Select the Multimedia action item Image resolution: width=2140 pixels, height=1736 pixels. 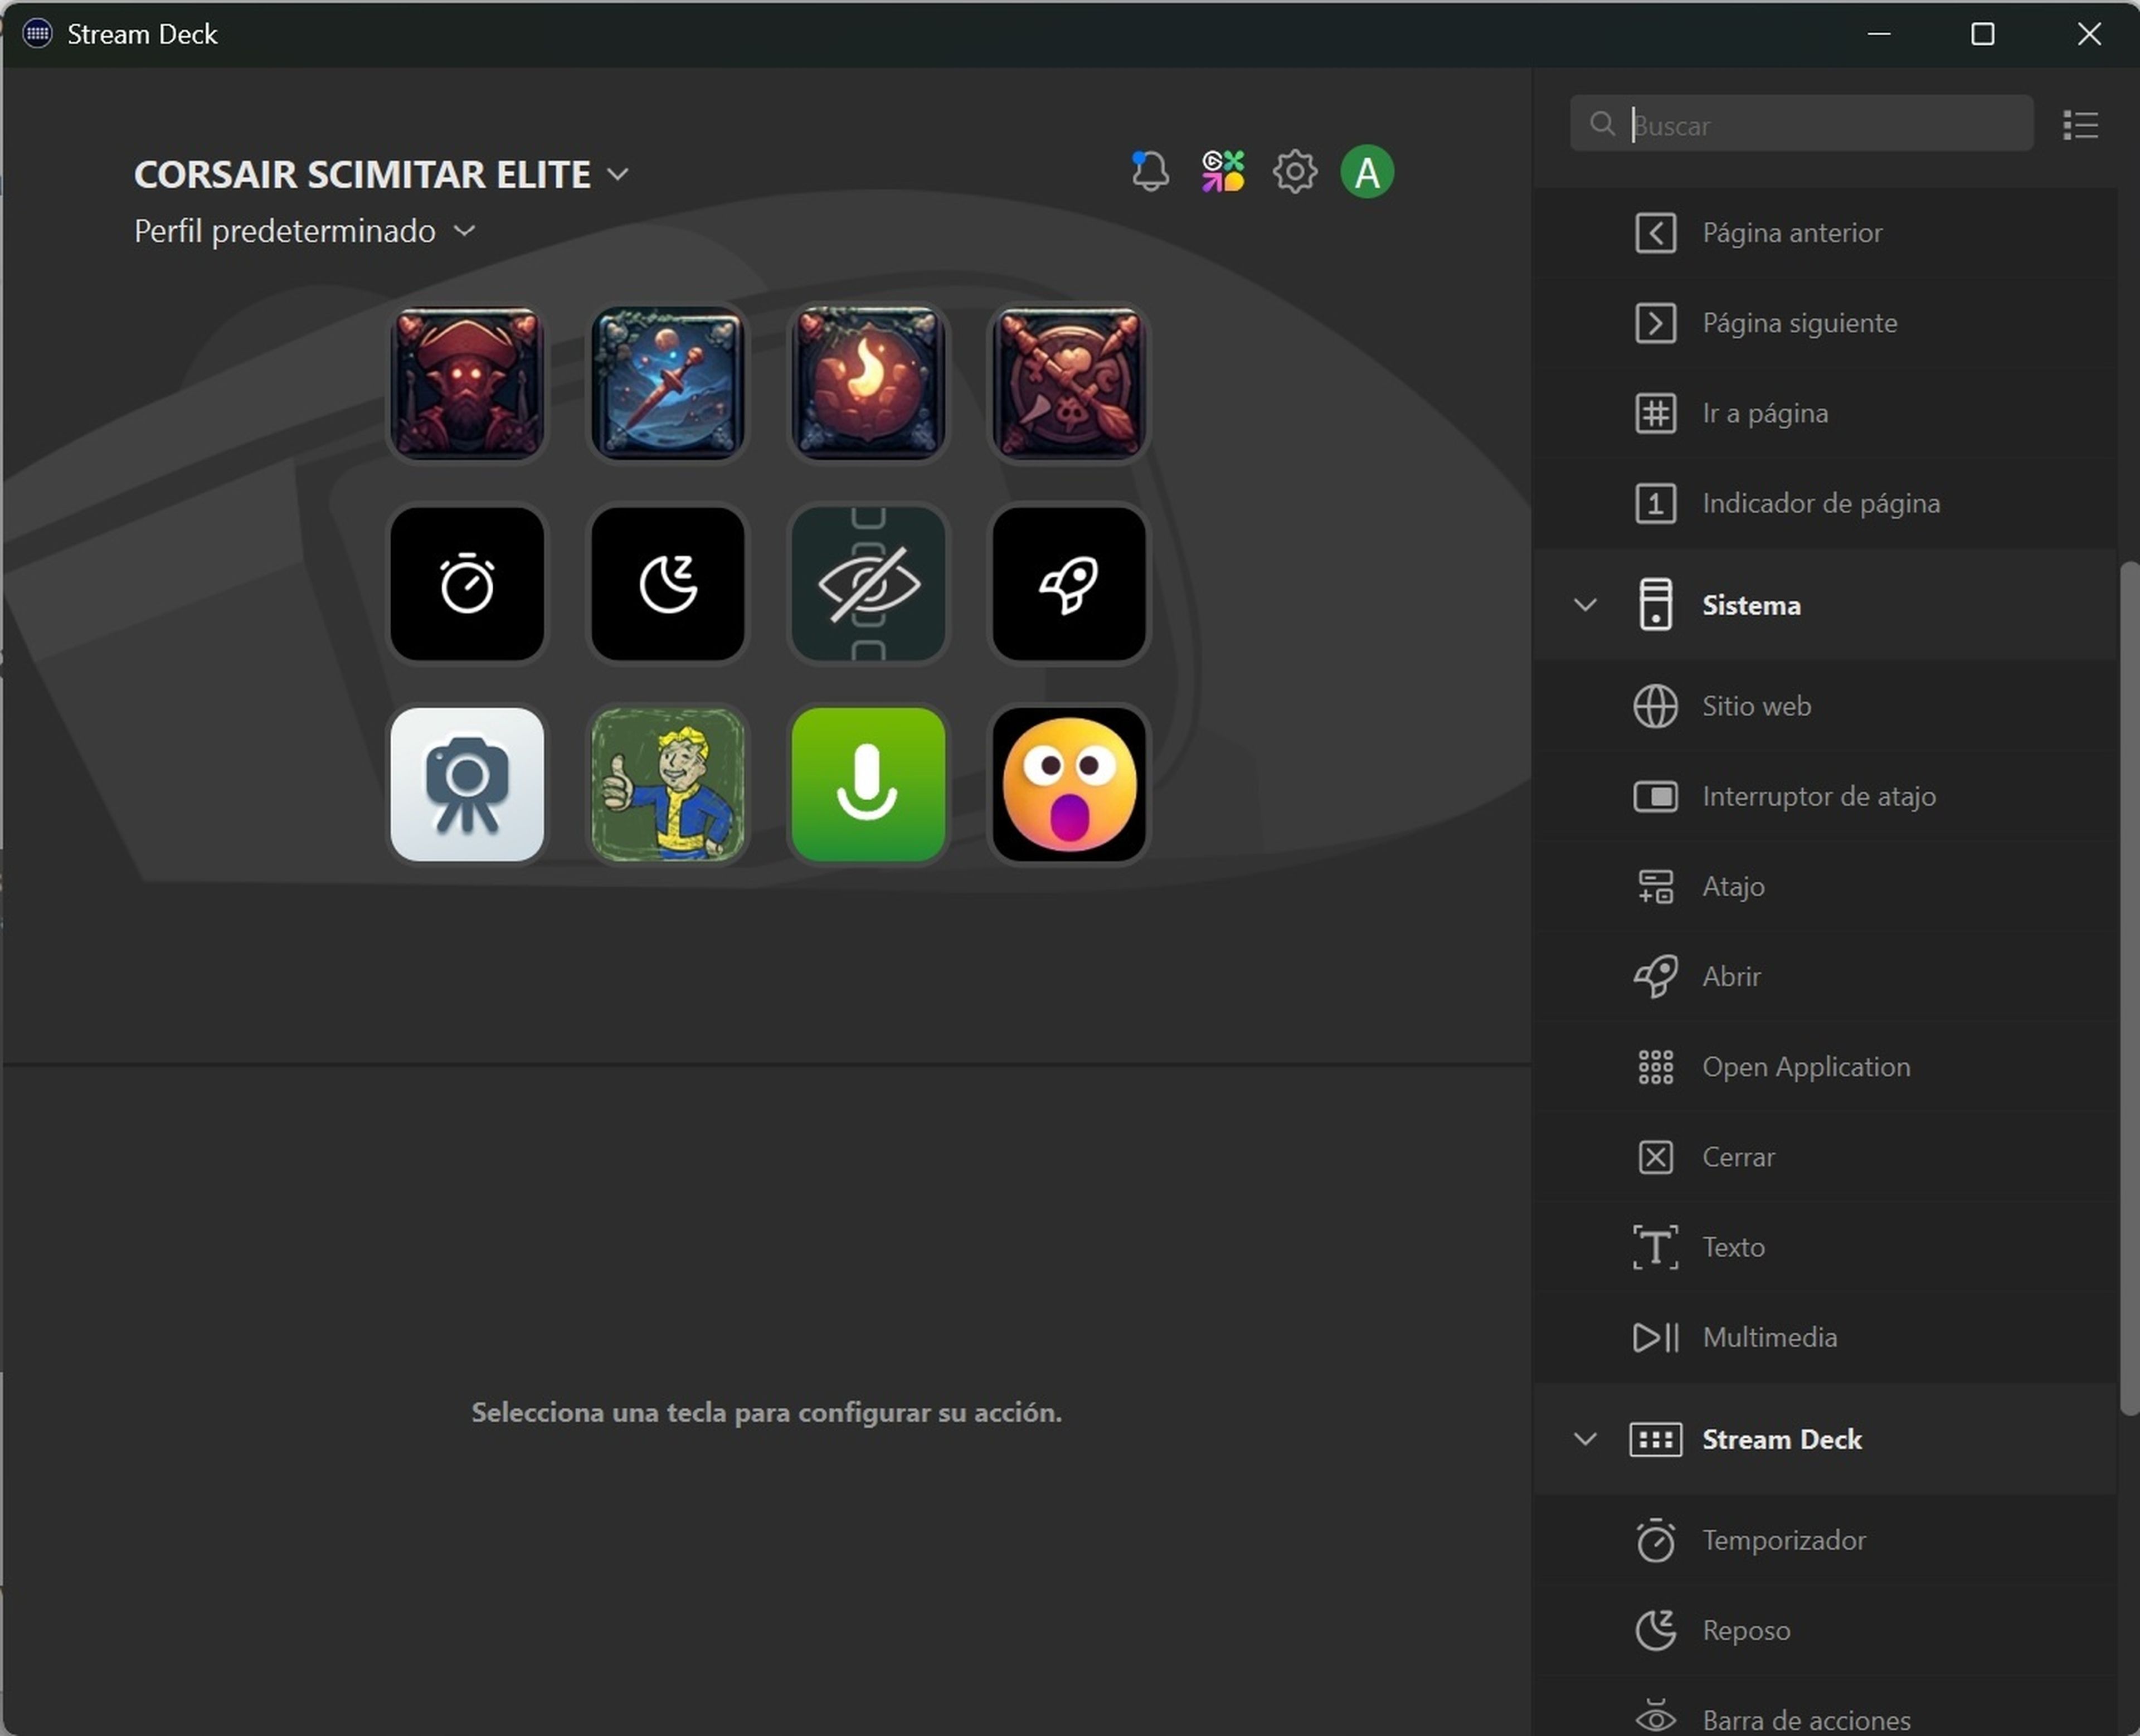tap(1769, 1337)
